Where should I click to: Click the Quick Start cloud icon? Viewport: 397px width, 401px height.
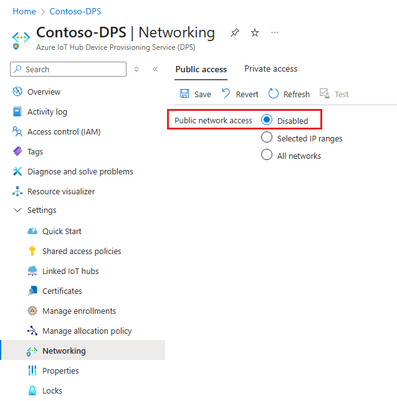tap(32, 231)
